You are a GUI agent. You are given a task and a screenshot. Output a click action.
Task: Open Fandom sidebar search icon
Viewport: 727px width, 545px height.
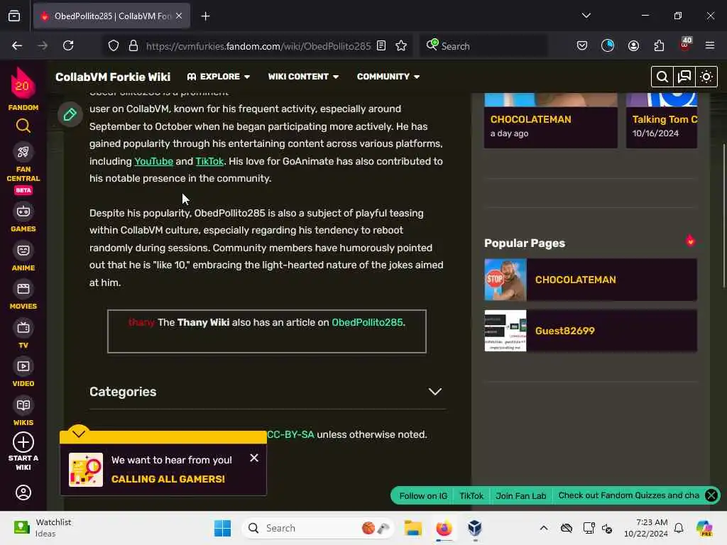coord(23,126)
